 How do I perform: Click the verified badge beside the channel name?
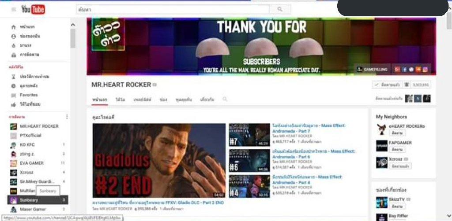(x=155, y=85)
